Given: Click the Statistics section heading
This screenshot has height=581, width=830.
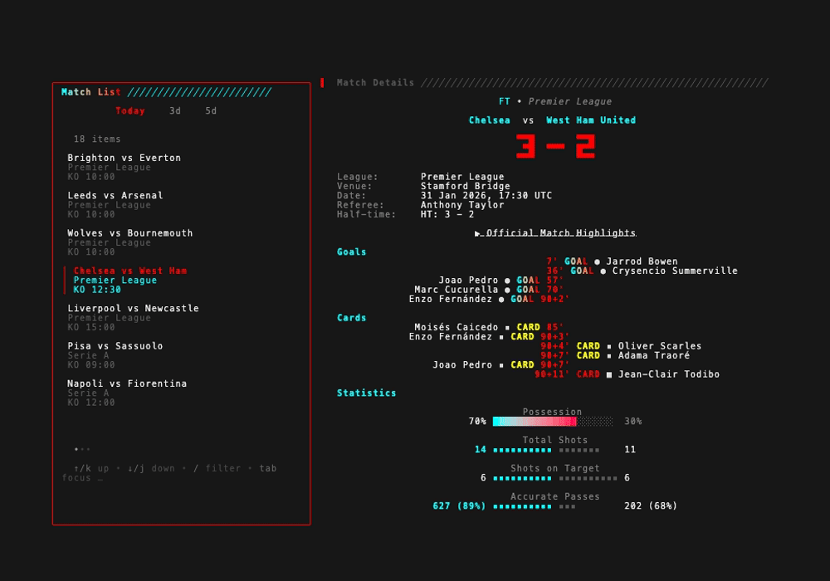Looking at the screenshot, I should (x=366, y=393).
